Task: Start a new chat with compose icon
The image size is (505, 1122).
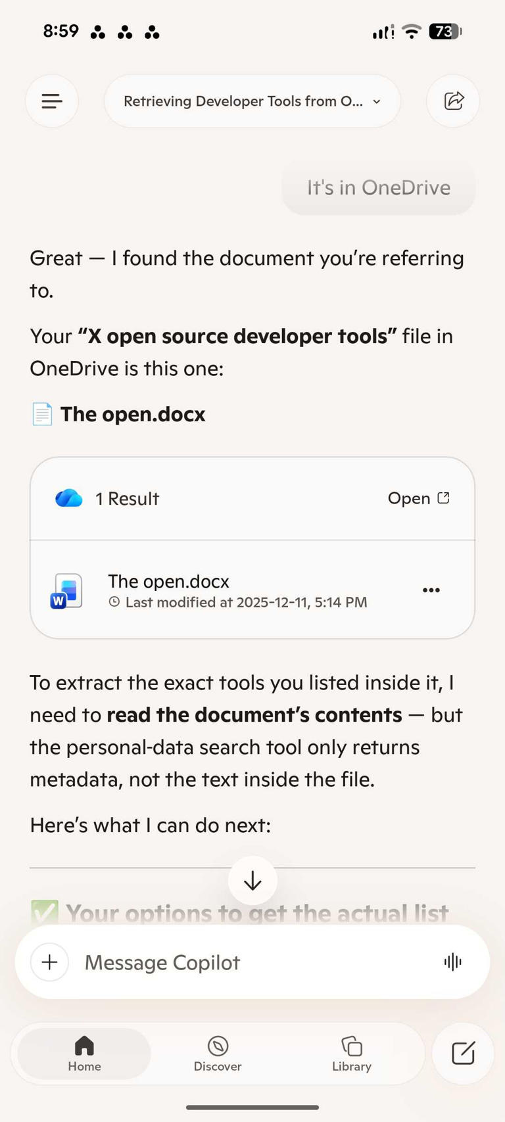Action: pyautogui.click(x=463, y=1054)
